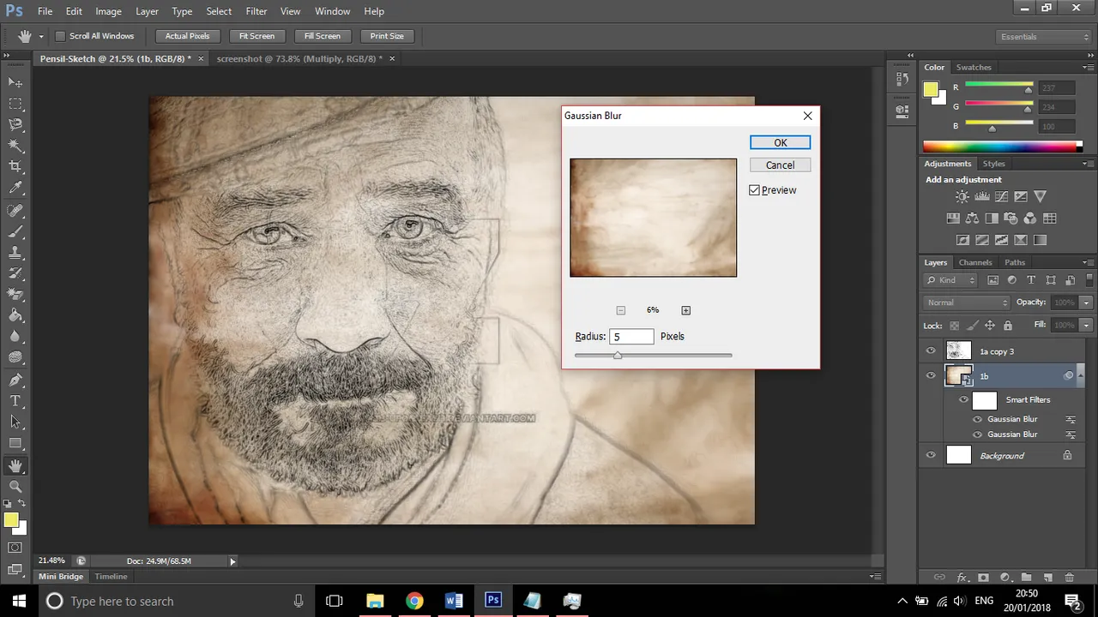Add a layer mask

(983, 578)
